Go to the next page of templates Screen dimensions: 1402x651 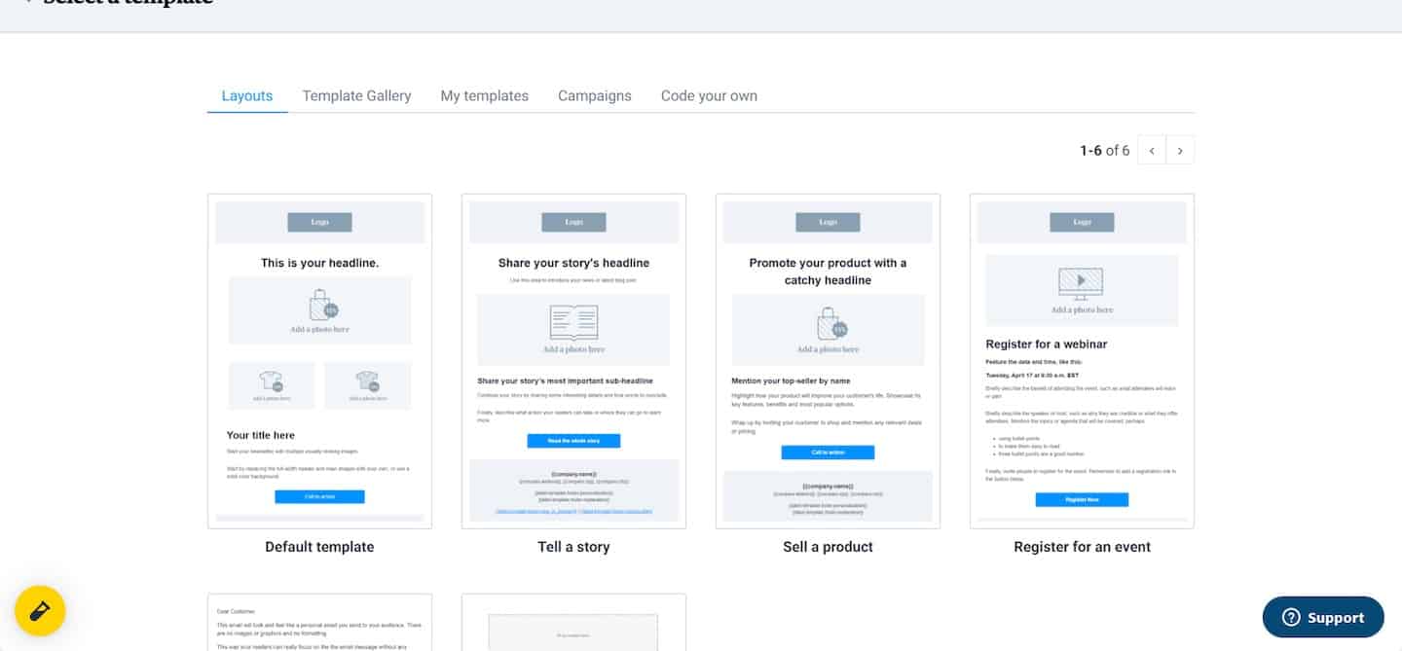pyautogui.click(x=1180, y=151)
